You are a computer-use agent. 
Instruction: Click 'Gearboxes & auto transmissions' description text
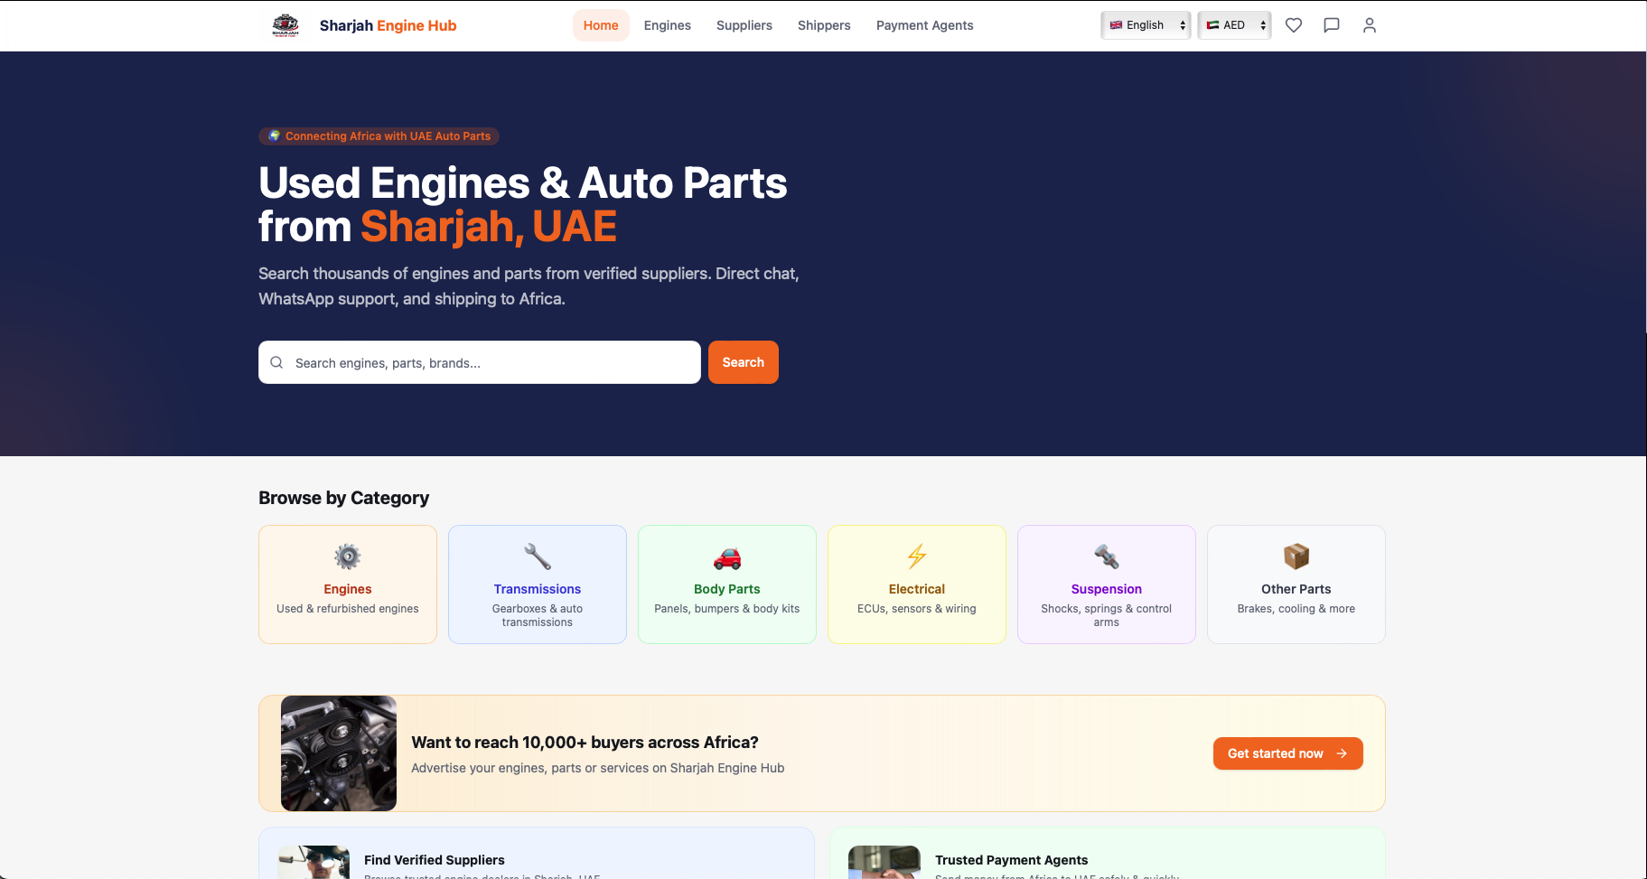pyautogui.click(x=538, y=615)
